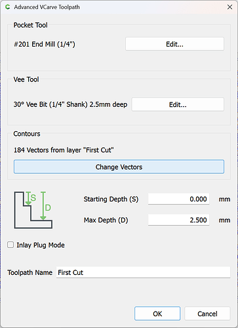The width and height of the screenshot is (238, 328).
Task: Click the "Toolpath Name" label
Action: [x=30, y=272]
